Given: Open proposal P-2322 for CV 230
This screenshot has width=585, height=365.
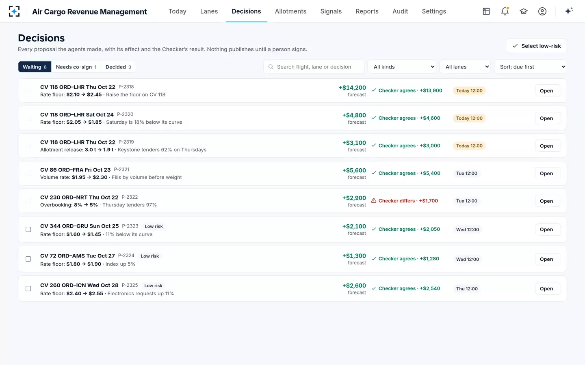Looking at the screenshot, I should point(548,201).
